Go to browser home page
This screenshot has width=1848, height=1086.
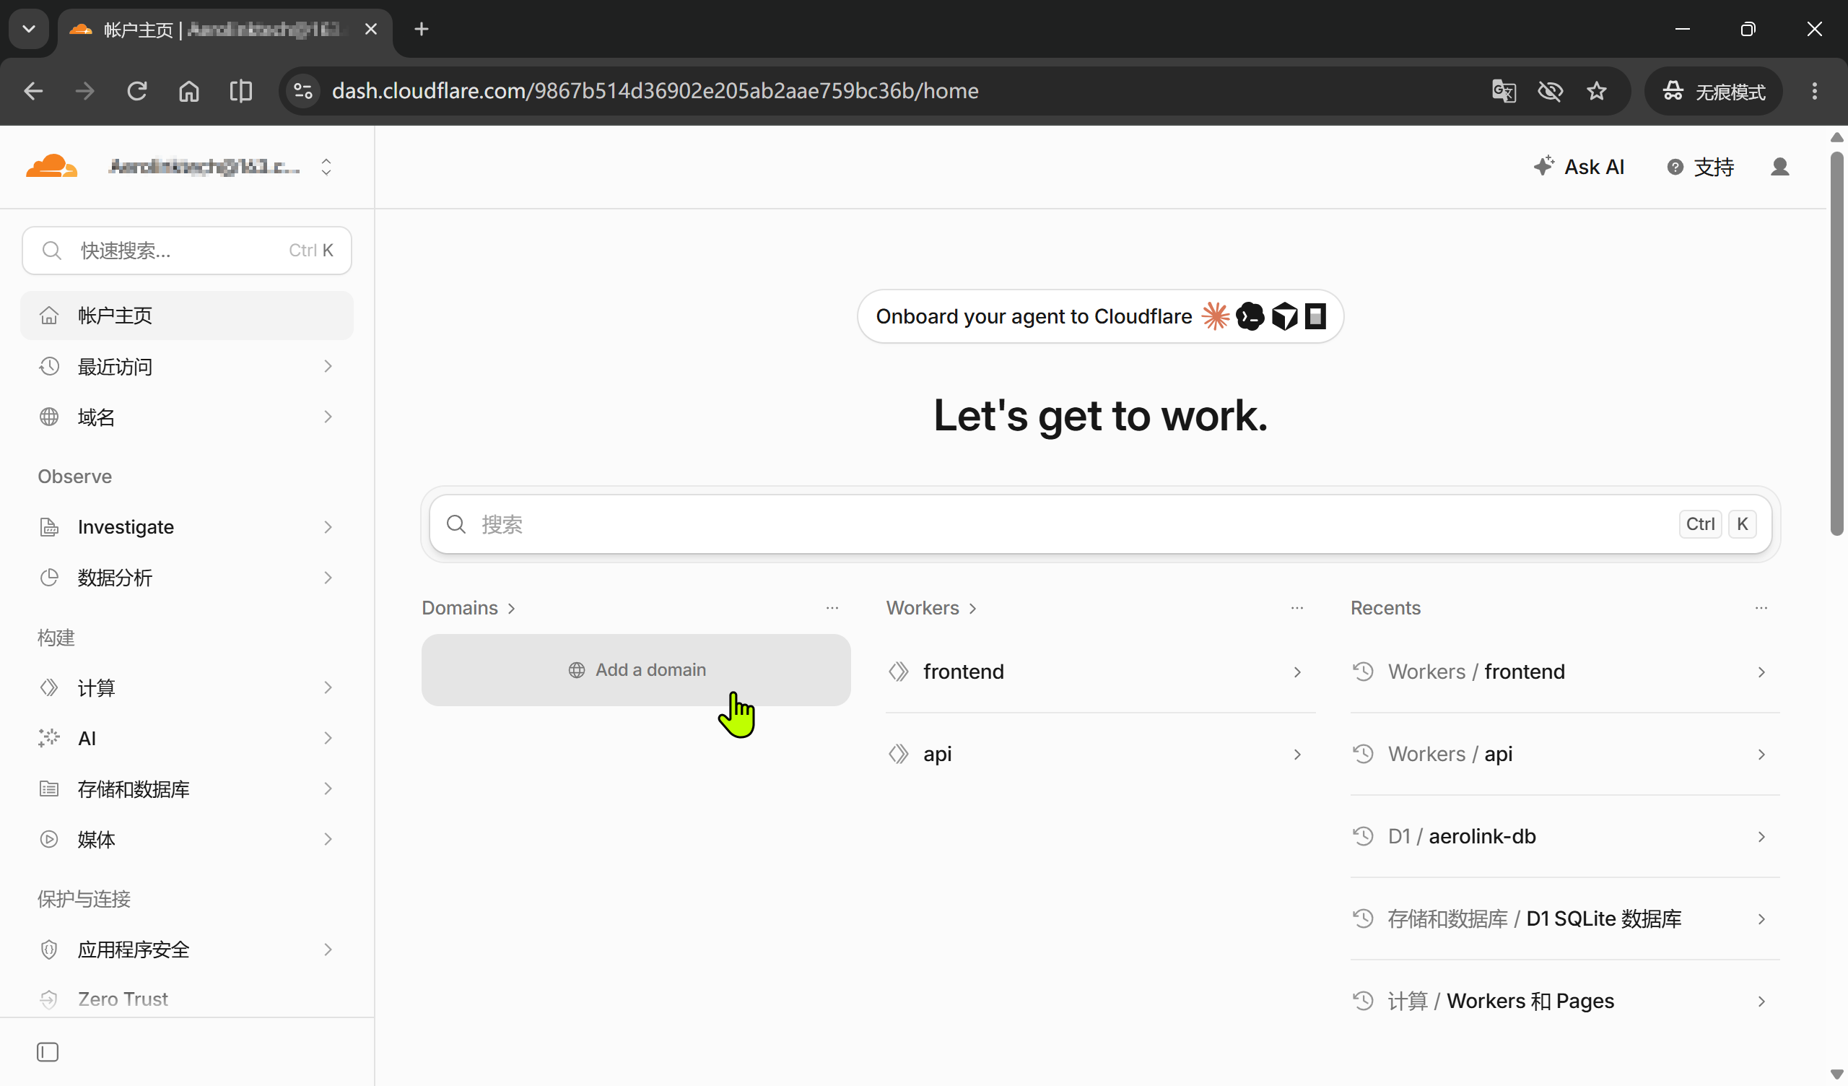[x=189, y=91]
